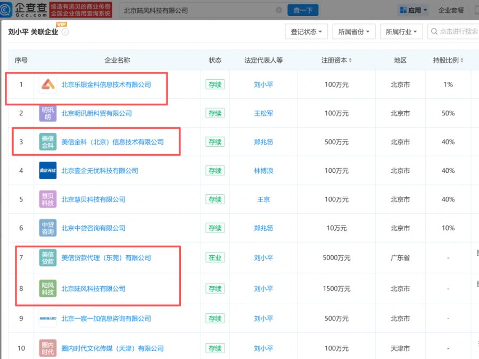Click the 明讯朗 purple logo icon
Image resolution: width=479 pixels, height=359 pixels.
[48, 113]
